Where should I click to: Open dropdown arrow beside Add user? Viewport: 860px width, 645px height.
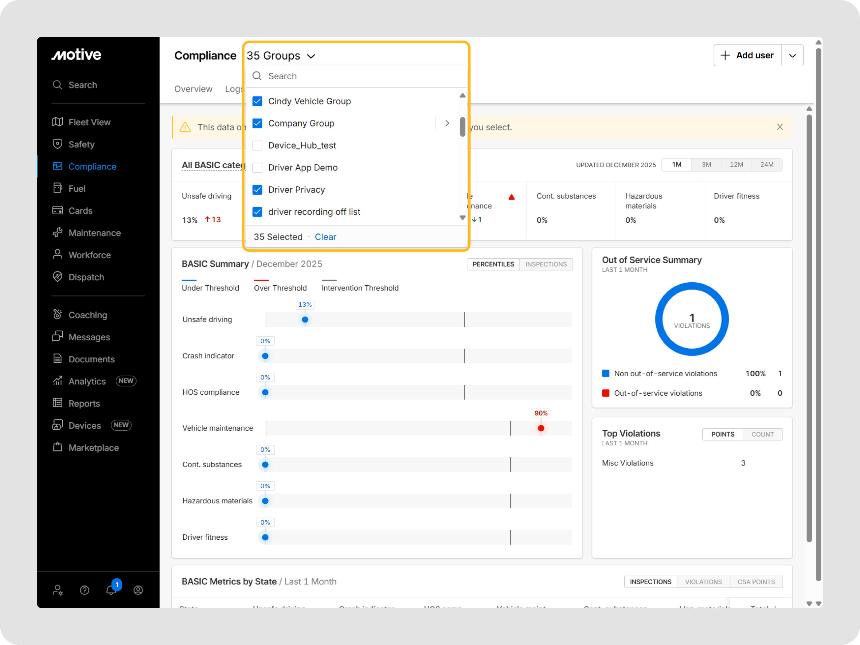point(792,56)
